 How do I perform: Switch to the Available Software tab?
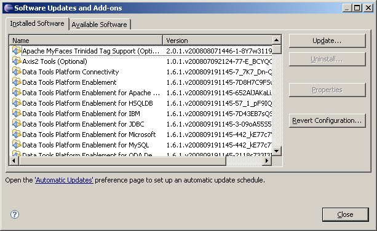click(x=100, y=25)
